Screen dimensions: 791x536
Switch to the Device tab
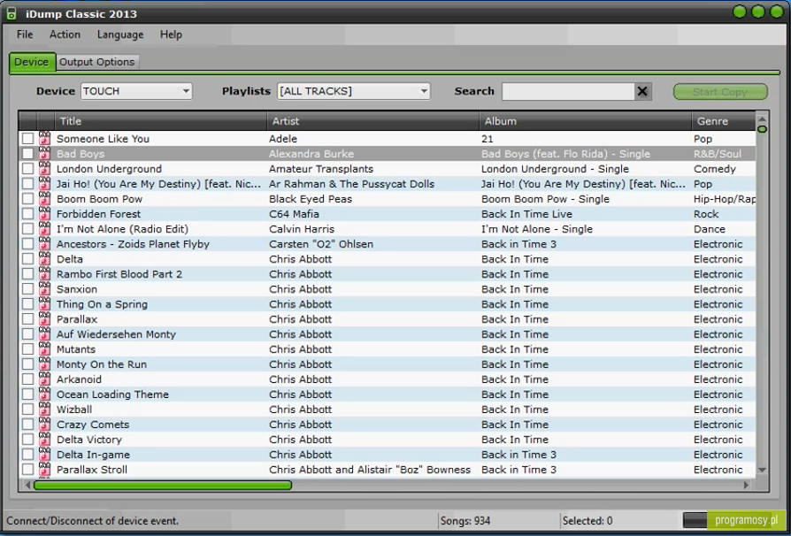(32, 62)
